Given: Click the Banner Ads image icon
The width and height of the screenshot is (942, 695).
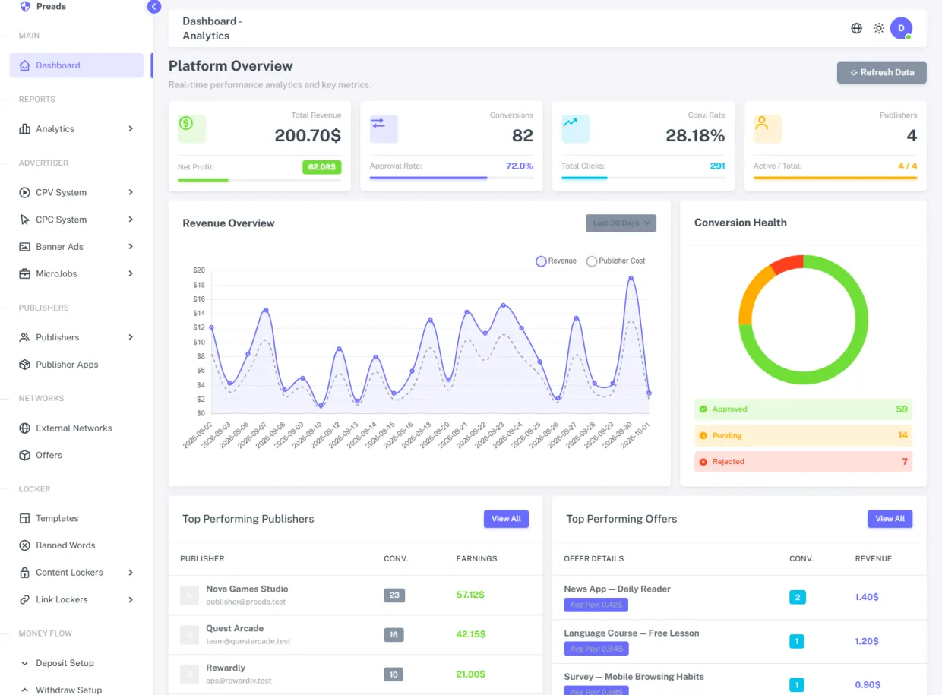Looking at the screenshot, I should click(25, 247).
